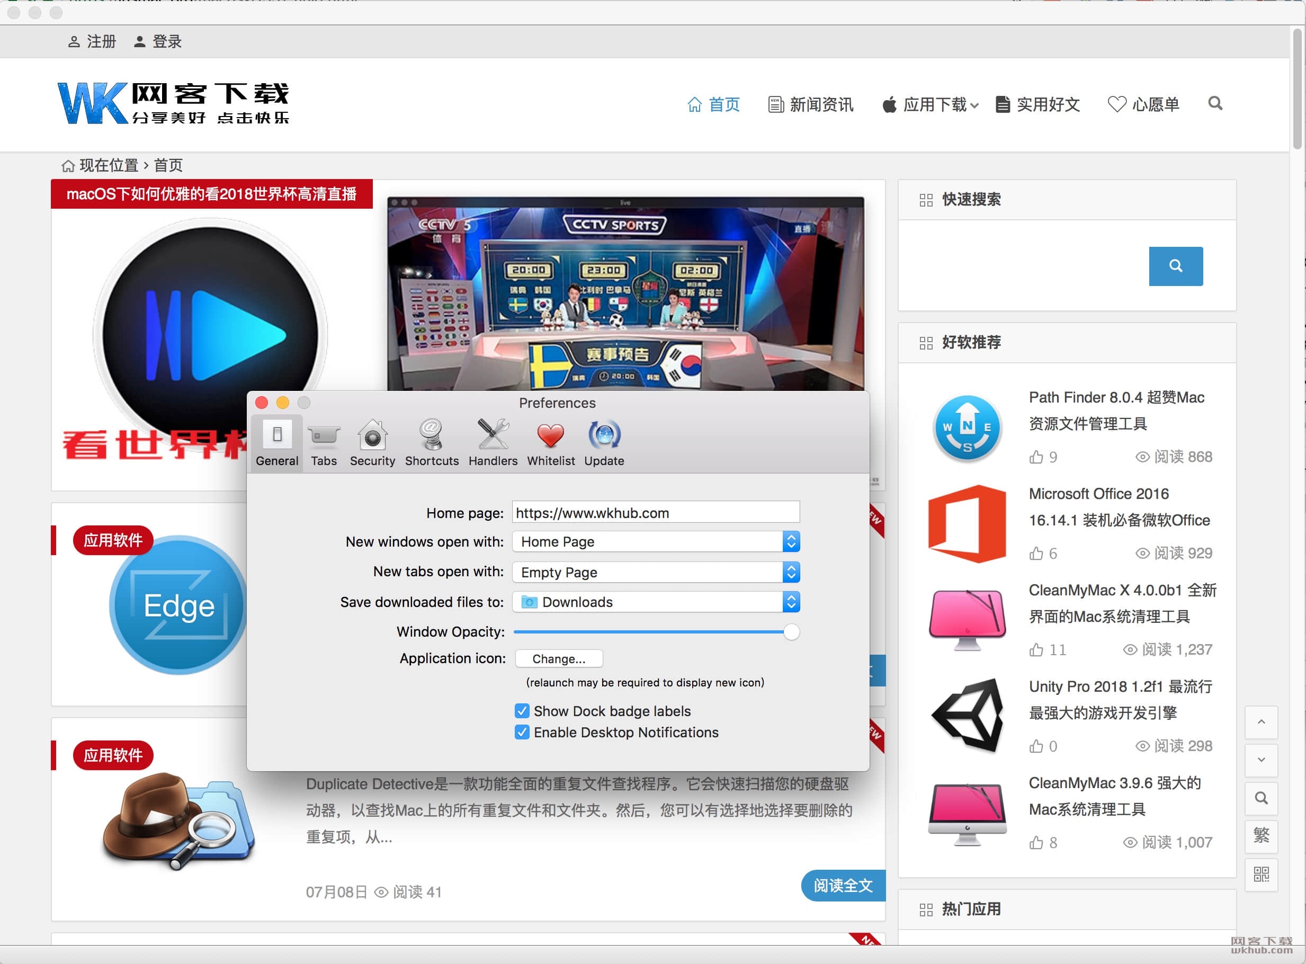Viewport: 1306px width, 964px height.
Task: Click the 好软推荐 grid heading icon
Action: 926,343
